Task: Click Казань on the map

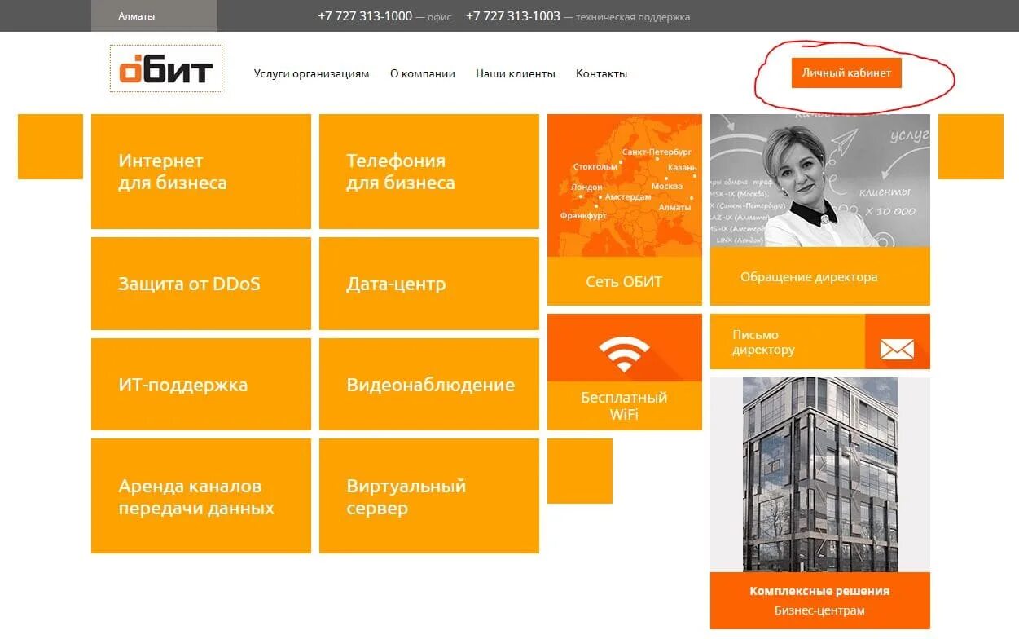Action: click(x=682, y=167)
